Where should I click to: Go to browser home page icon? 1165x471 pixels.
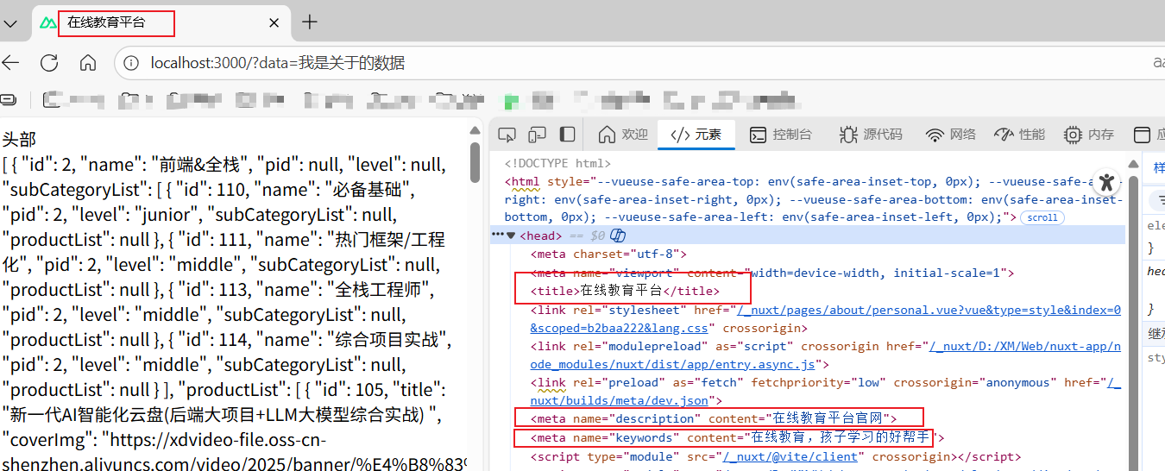click(87, 63)
